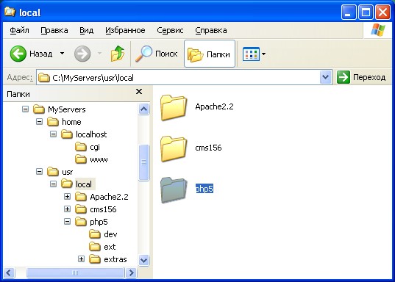Collapse the MyServers tree node
Screen dimensions: 395x282
tap(25, 109)
